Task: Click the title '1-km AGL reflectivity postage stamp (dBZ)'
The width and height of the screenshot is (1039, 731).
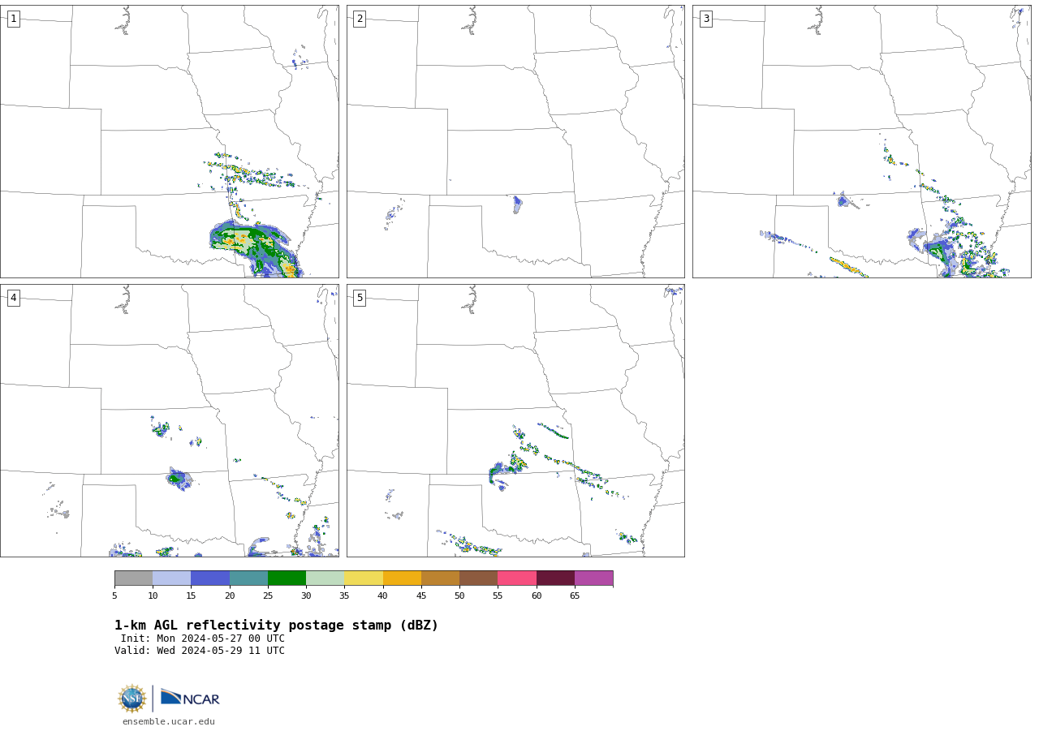Action: 276,626
